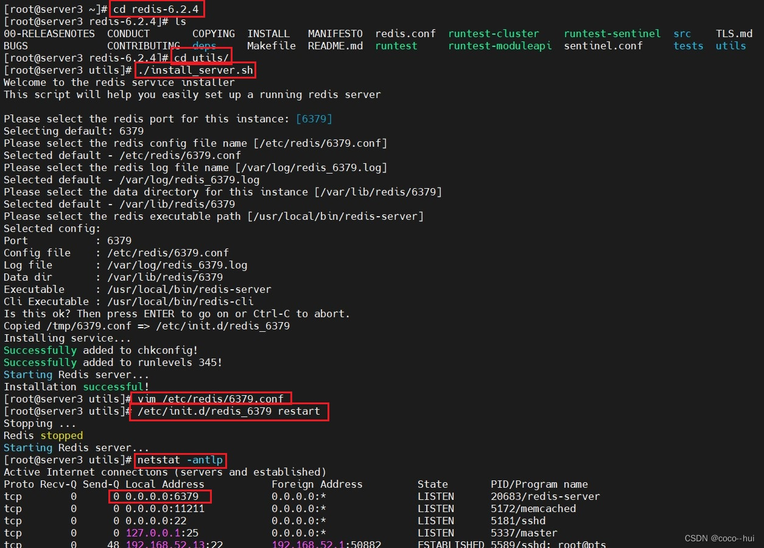Viewport: 764px width, 548px height.
Task: Click the cd utils/ highlighted command
Action: (202, 57)
